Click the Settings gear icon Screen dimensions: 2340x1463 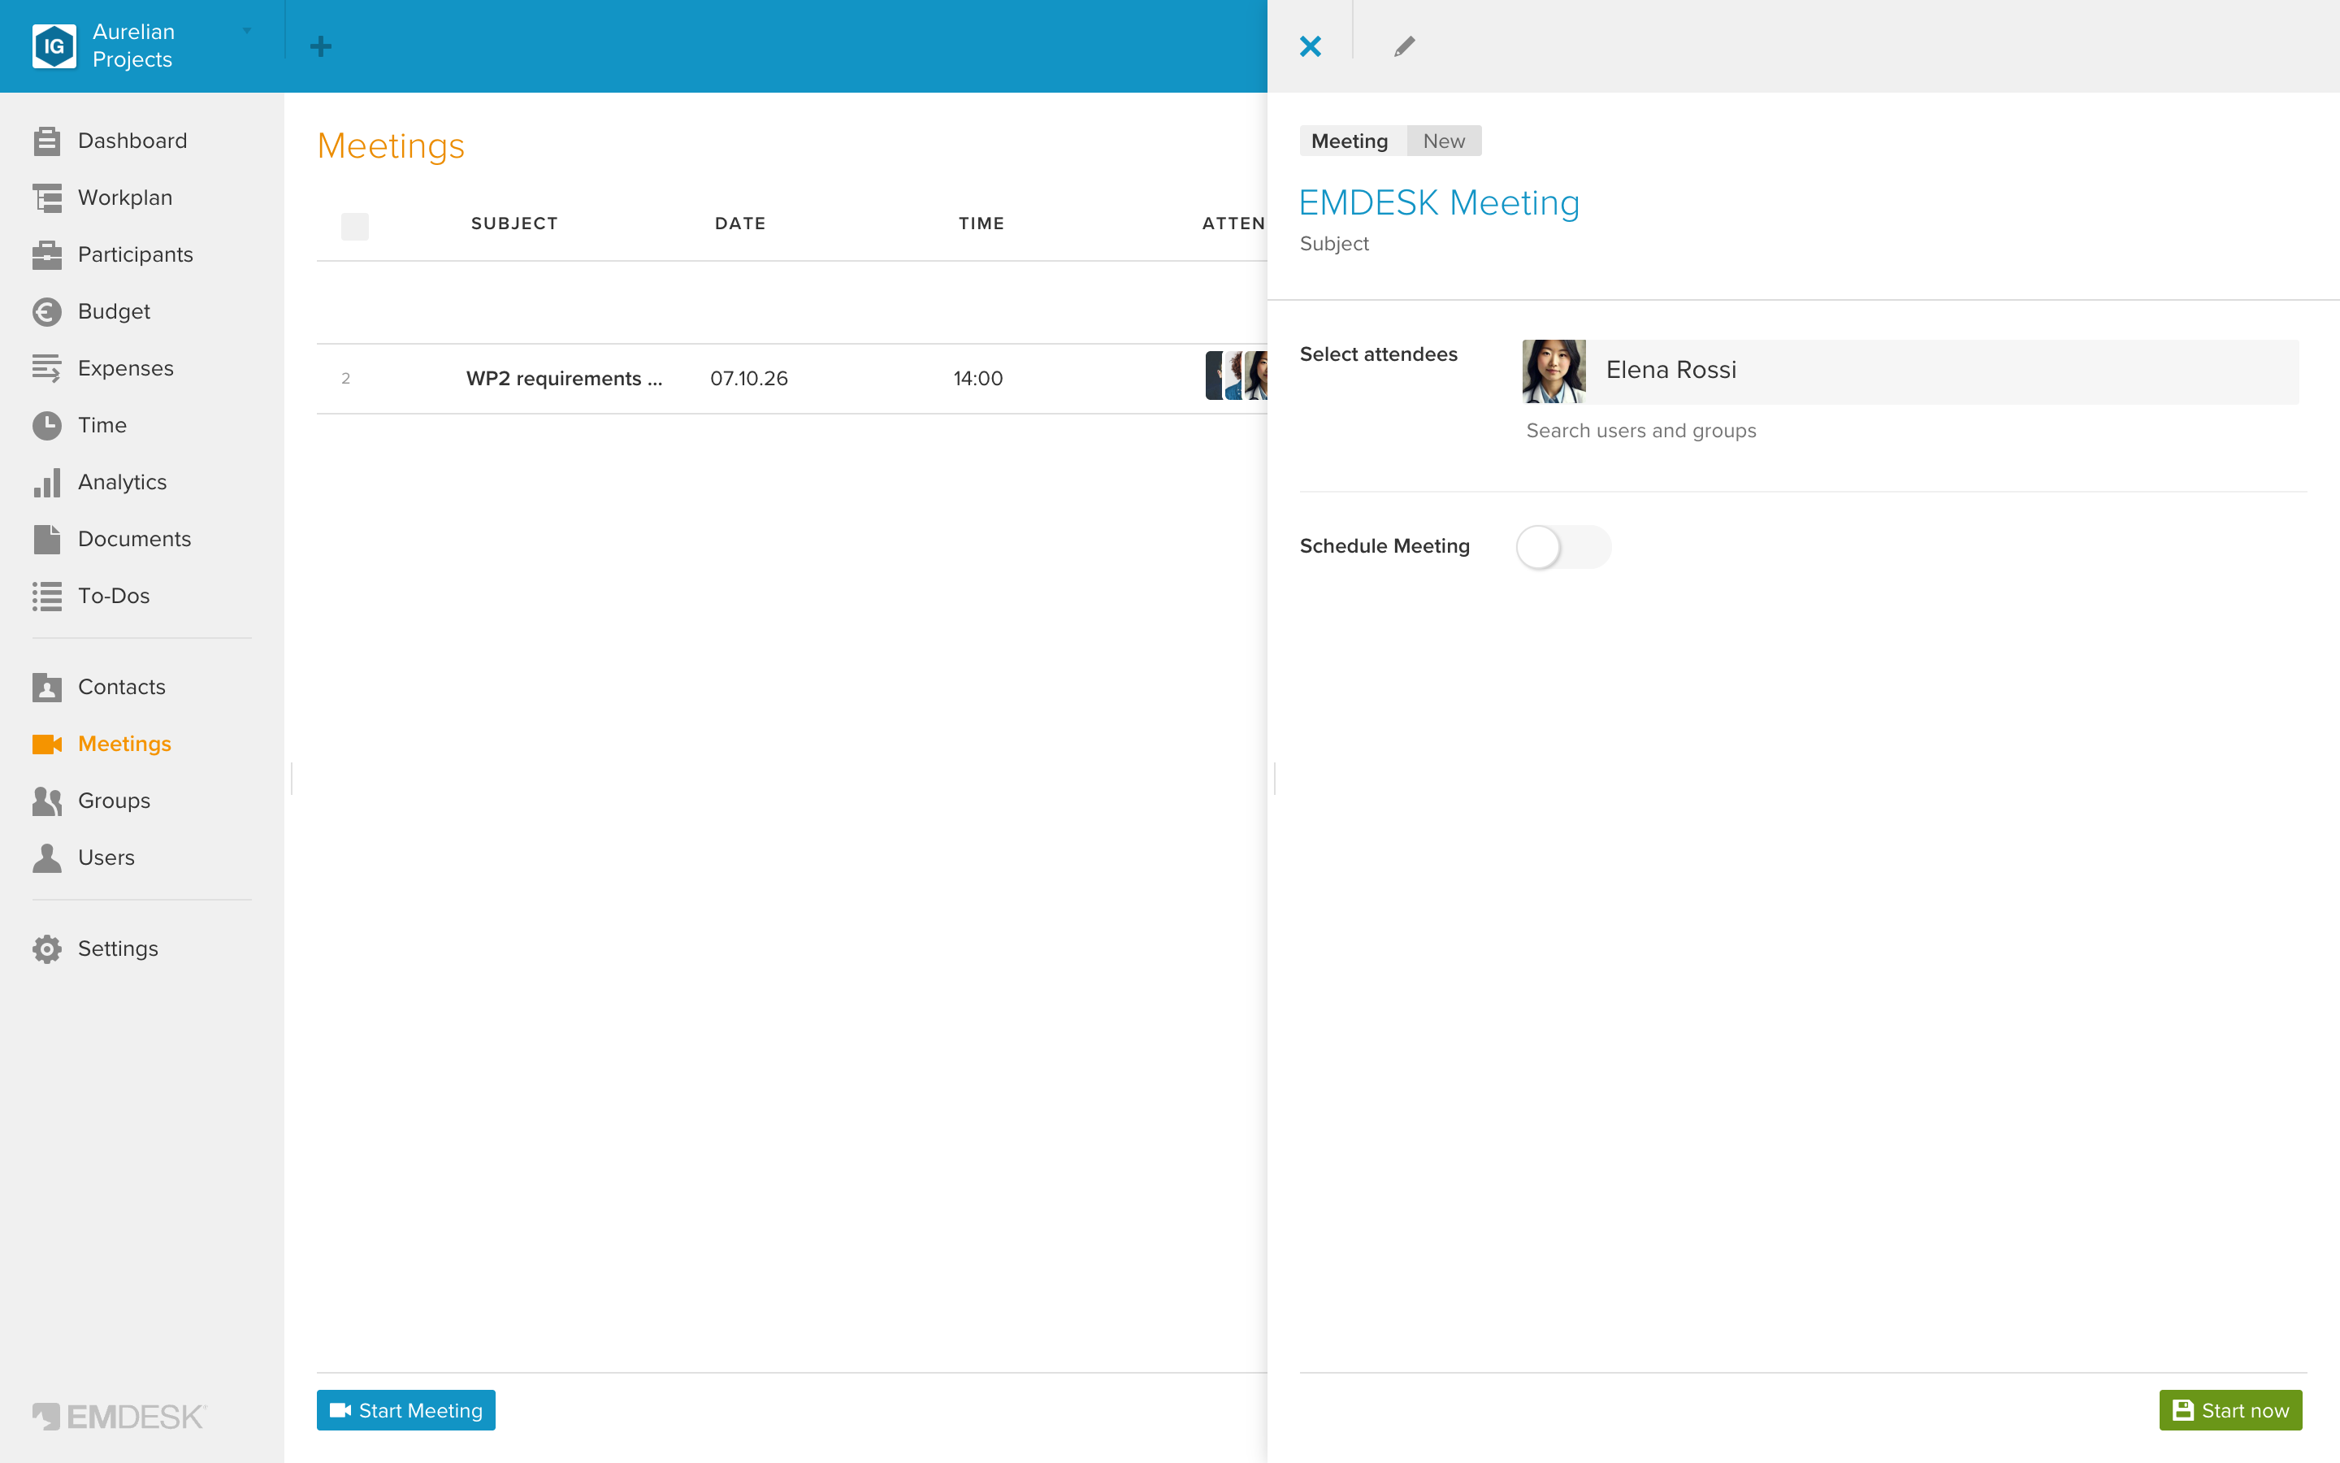[x=46, y=949]
